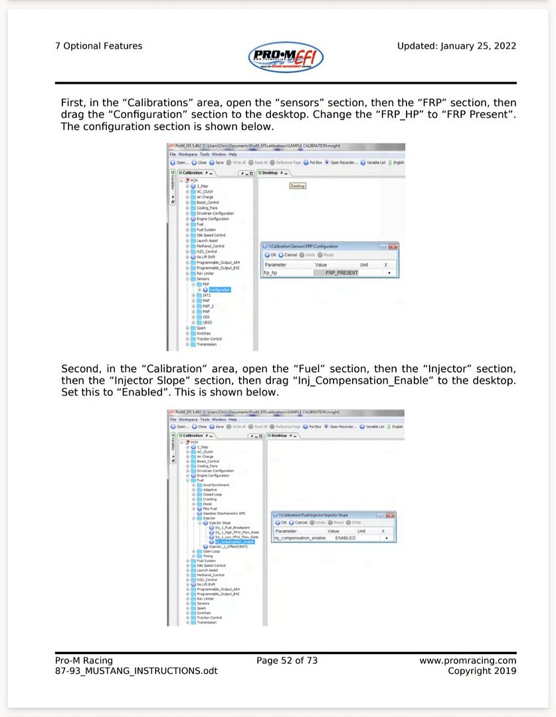Click the Flex Fuel node icon
The image size is (556, 717).
coord(199,509)
